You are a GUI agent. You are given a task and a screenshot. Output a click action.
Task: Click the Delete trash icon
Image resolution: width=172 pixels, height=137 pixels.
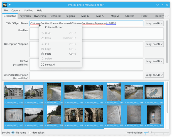[x=43, y=59]
